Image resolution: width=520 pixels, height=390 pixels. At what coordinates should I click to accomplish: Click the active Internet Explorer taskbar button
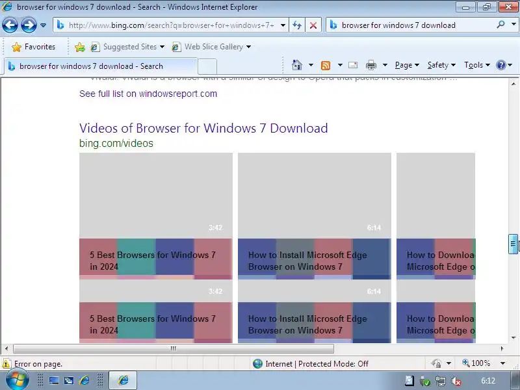[123, 380]
